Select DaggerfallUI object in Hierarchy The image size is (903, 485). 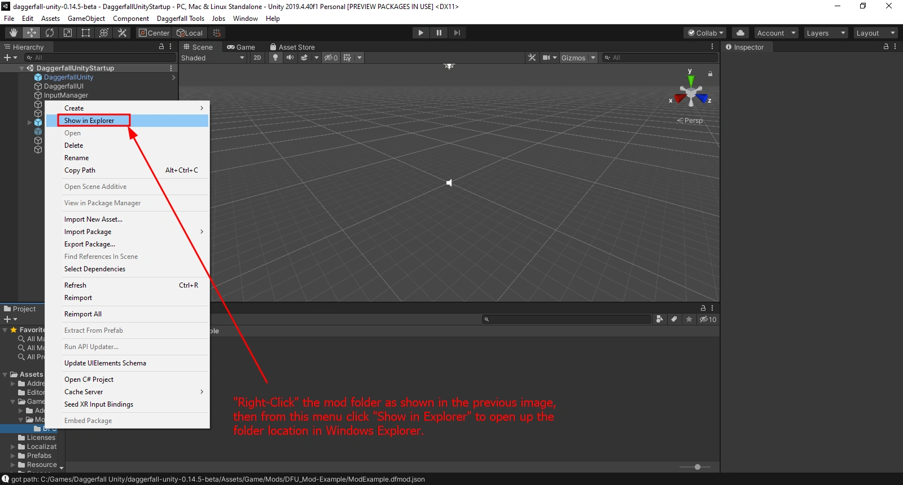point(63,86)
